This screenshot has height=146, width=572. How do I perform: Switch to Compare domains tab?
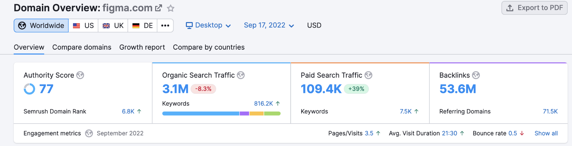coord(82,47)
